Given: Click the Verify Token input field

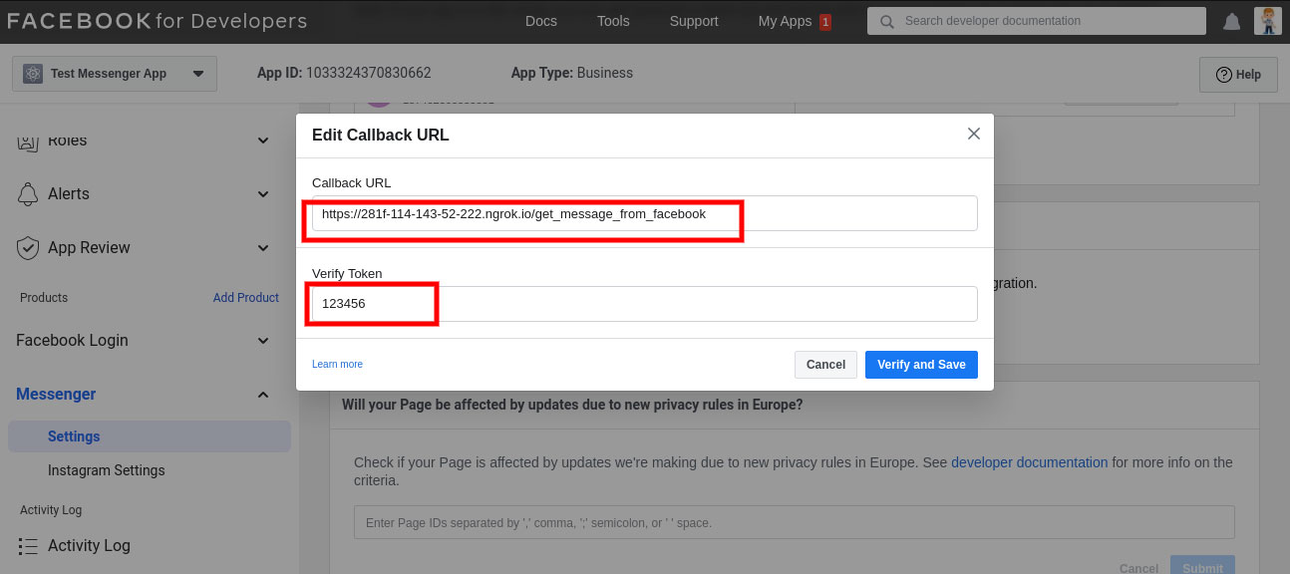Looking at the screenshot, I should (x=644, y=304).
